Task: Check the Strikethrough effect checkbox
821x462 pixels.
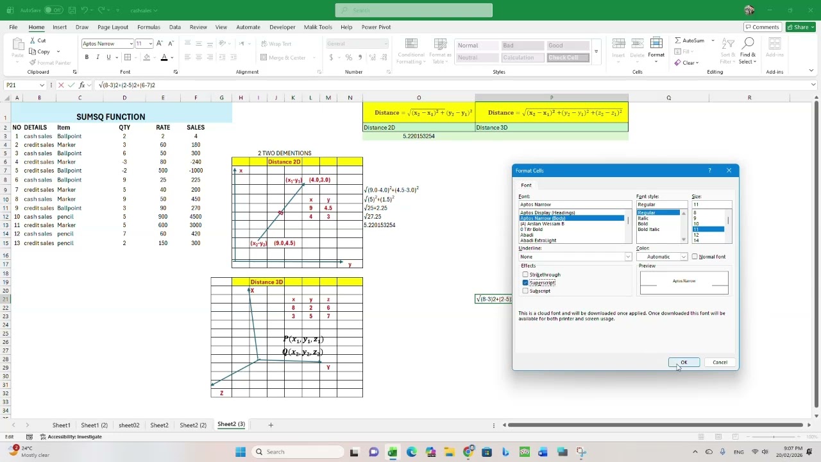Action: [525, 275]
